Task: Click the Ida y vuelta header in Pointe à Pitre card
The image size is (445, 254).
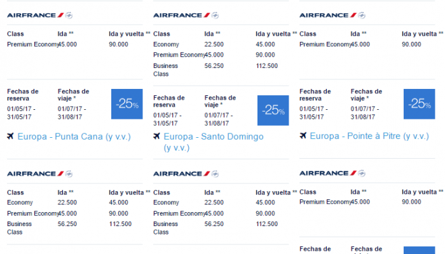Action: click(422, 34)
